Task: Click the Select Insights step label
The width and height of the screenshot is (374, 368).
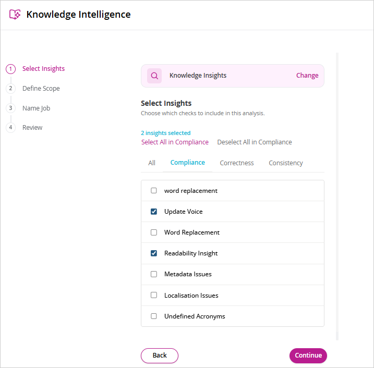Action: point(43,69)
